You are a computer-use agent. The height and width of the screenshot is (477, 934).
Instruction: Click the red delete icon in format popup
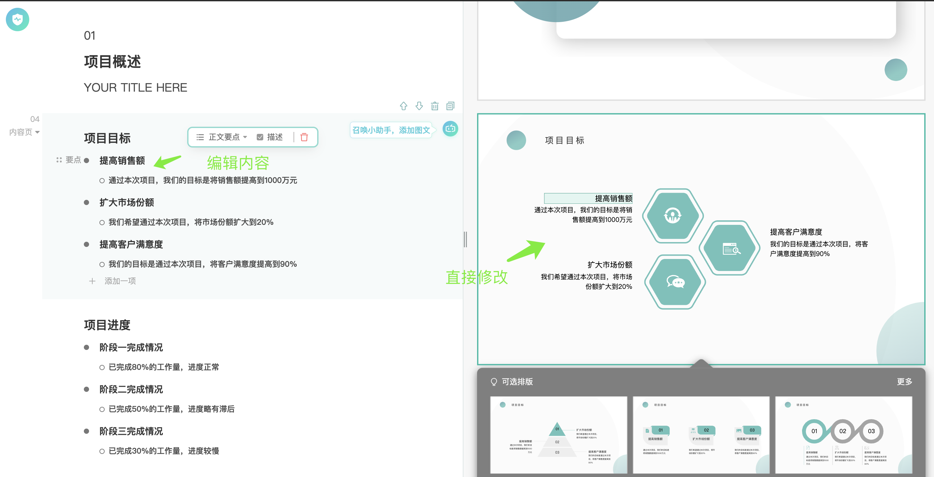304,137
